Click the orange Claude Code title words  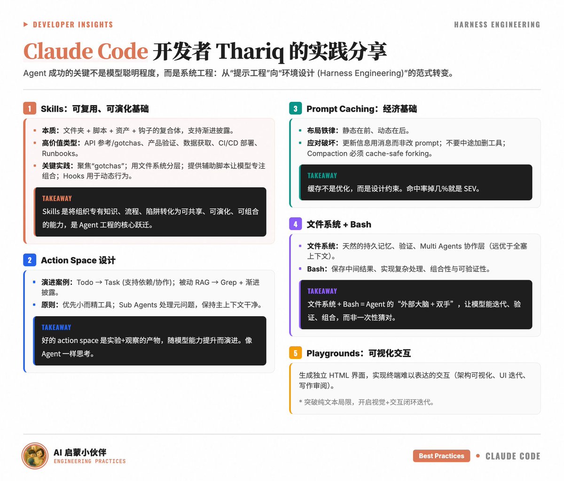(x=86, y=51)
